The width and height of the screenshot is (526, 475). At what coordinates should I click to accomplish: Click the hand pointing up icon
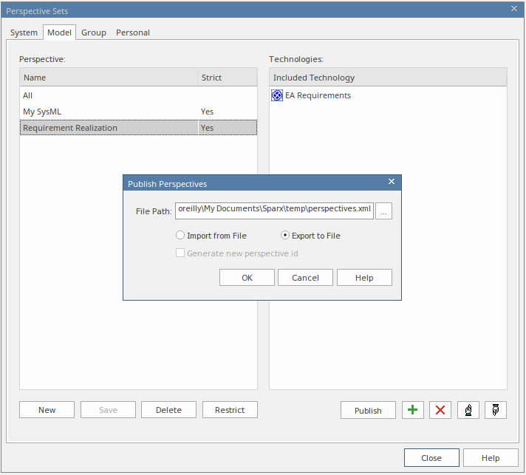coord(468,410)
